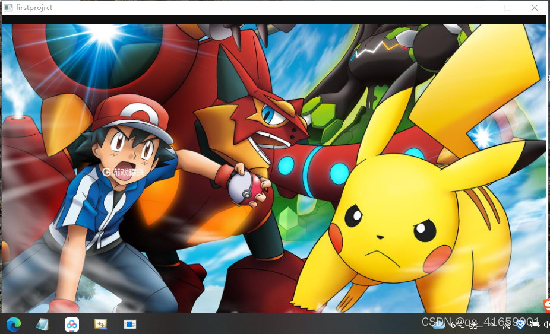Open the blue security shield tray icon
Viewport: 550px width, 334px height.
pyautogui.click(x=520, y=325)
